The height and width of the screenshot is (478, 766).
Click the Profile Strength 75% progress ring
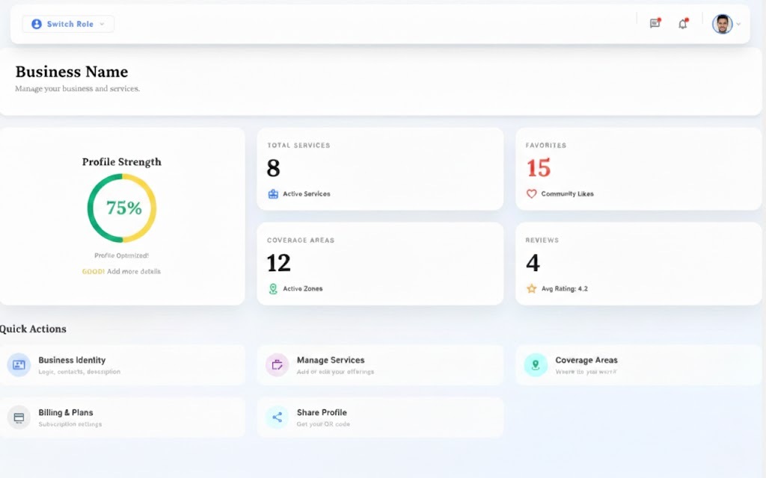pyautogui.click(x=122, y=208)
